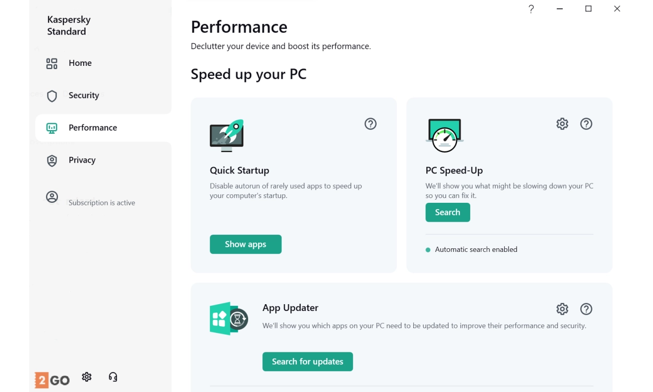Go to the Home section
653x392 pixels.
pos(80,63)
